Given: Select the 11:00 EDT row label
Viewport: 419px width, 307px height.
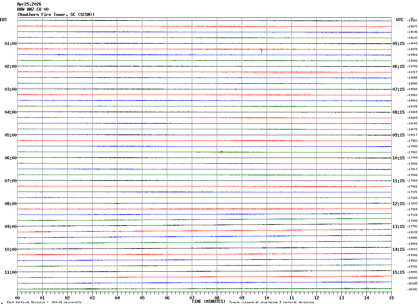Looking at the screenshot, I should point(11,272).
